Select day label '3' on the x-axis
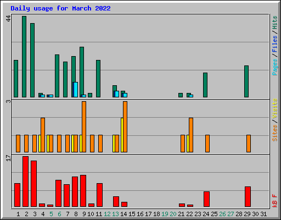The height and width of the screenshot is (220, 281). tap(35, 214)
